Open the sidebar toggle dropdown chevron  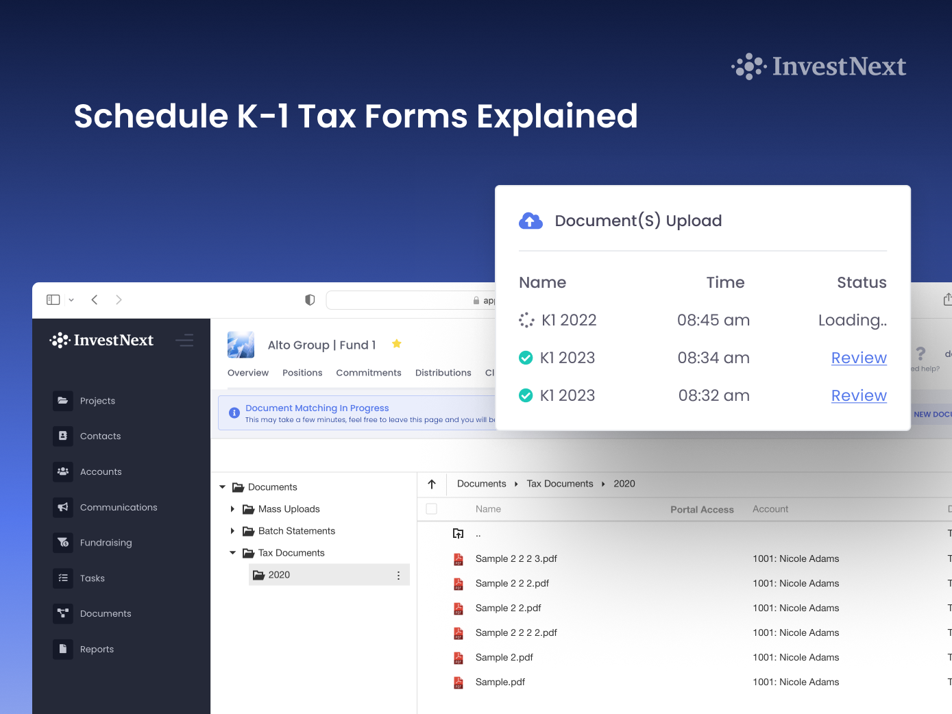[71, 300]
